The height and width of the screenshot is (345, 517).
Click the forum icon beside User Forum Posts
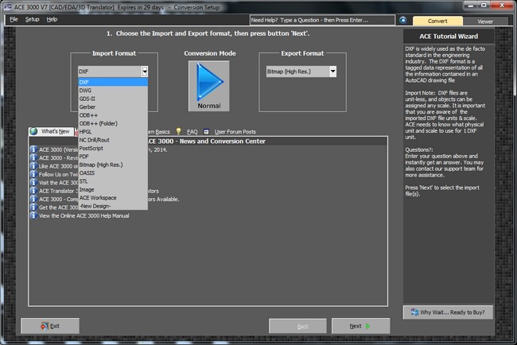click(206, 131)
